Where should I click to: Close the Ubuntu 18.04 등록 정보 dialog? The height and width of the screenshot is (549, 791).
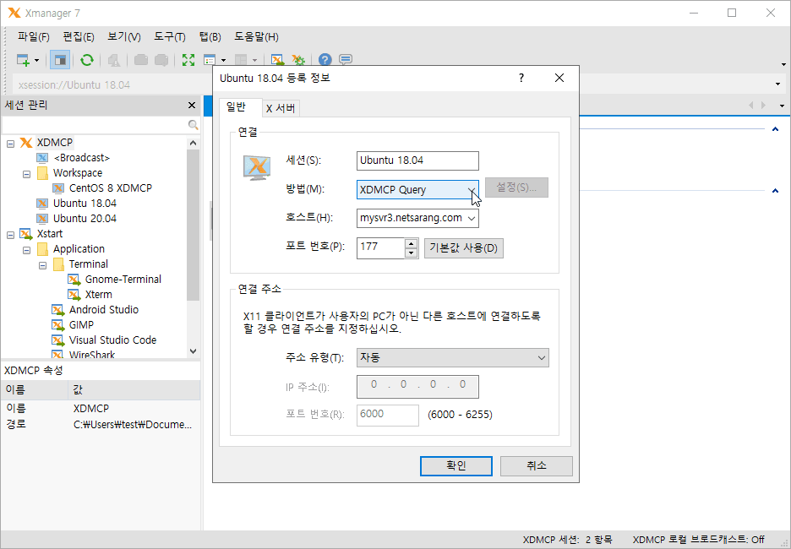coord(559,78)
